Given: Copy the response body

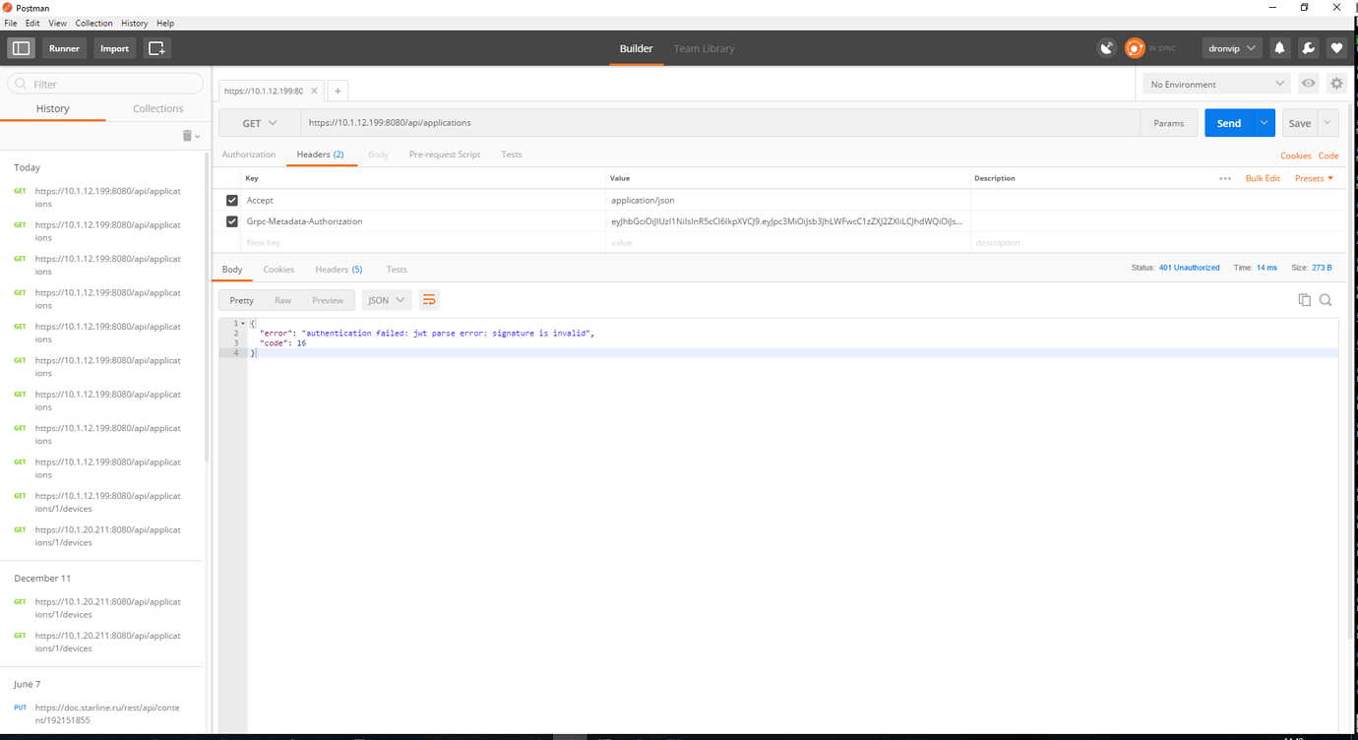Looking at the screenshot, I should pos(1304,299).
